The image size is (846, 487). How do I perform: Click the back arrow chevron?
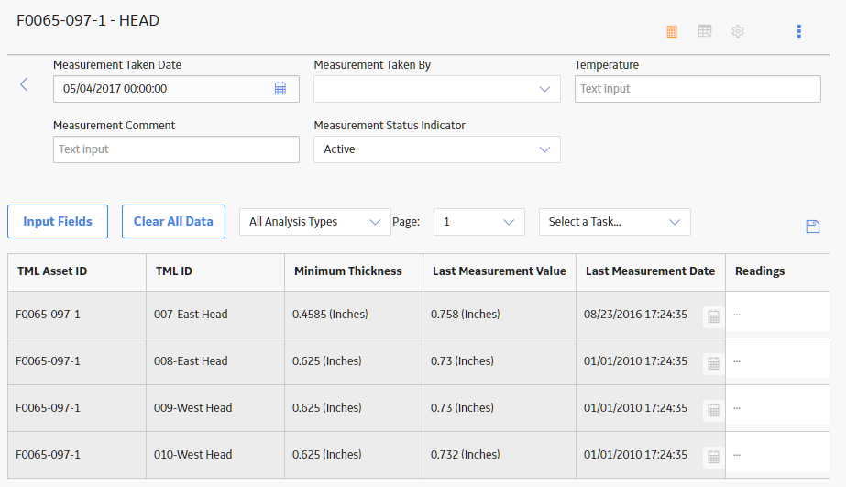pos(24,84)
